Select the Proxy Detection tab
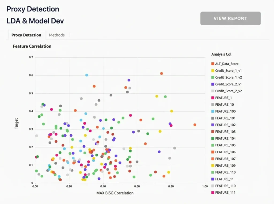This screenshot has width=274, height=204. [26, 35]
